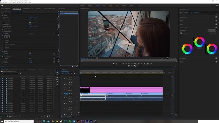The height and width of the screenshot is (123, 219).
Task: Select the Type tool
Action: coord(57,86)
